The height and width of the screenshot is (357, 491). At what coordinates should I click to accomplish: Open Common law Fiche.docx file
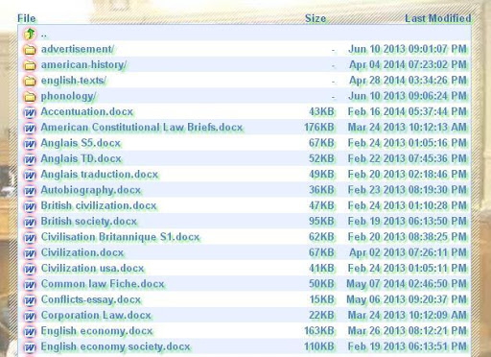pos(103,284)
